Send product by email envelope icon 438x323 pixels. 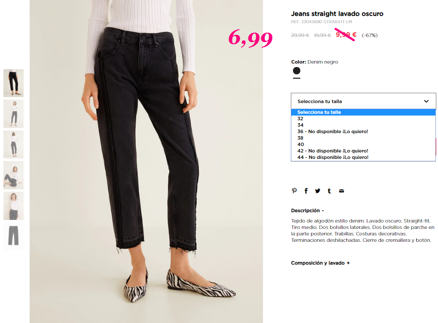tap(341, 191)
